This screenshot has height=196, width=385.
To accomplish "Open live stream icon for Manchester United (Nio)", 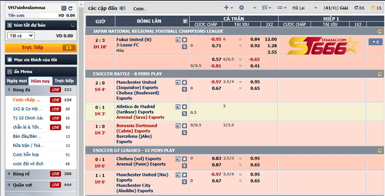I will click(x=178, y=175).
